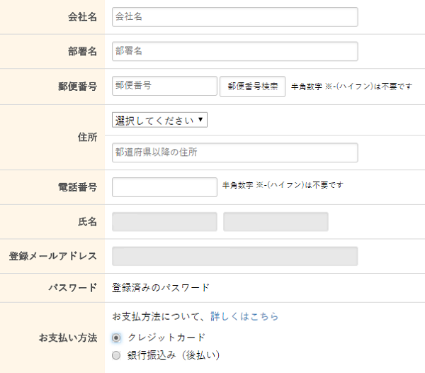Click the クレジットカード option label
The width and height of the screenshot is (425, 373).
[166, 338]
